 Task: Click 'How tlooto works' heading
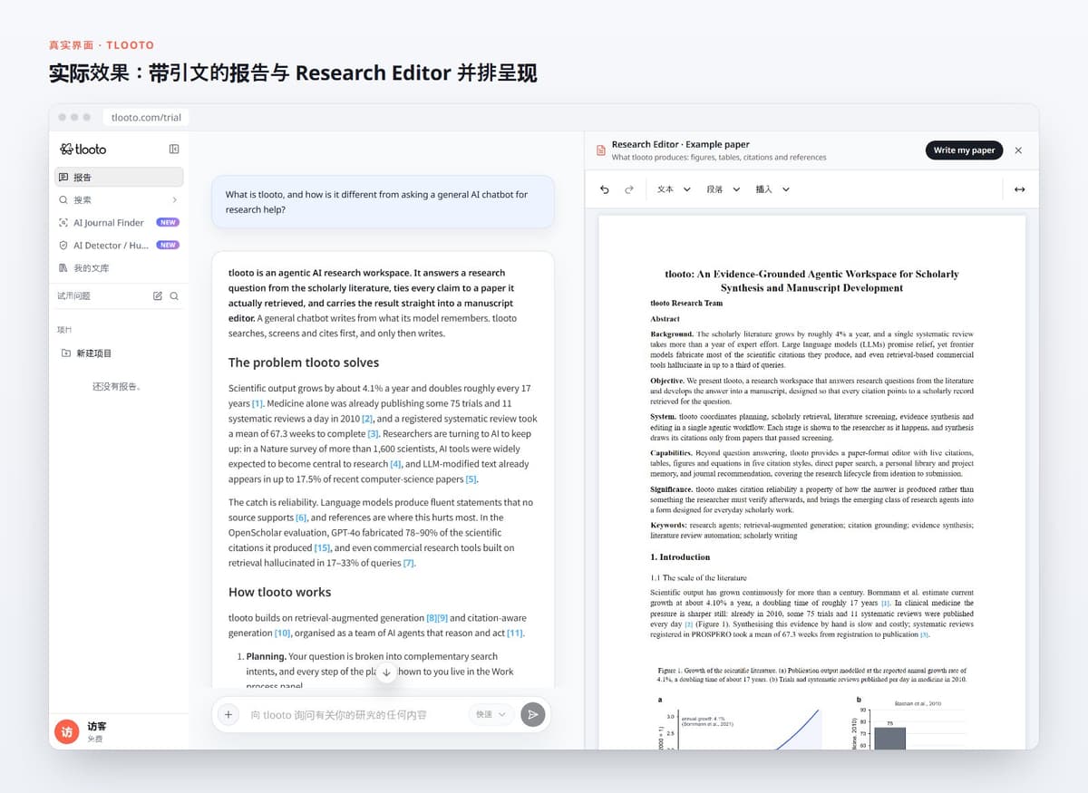[x=279, y=592]
